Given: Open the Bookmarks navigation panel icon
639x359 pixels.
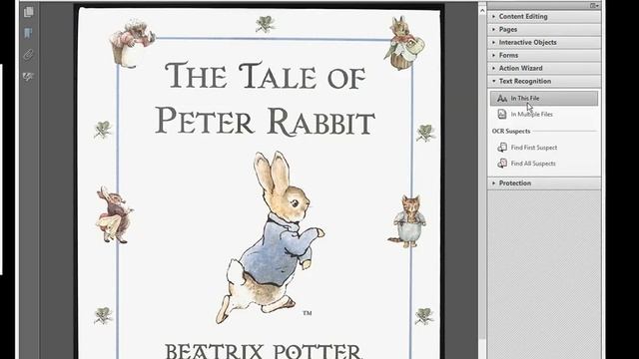Looking at the screenshot, I should coord(28,33).
